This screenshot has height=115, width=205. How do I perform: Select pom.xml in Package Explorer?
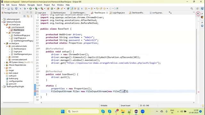tap(12, 84)
